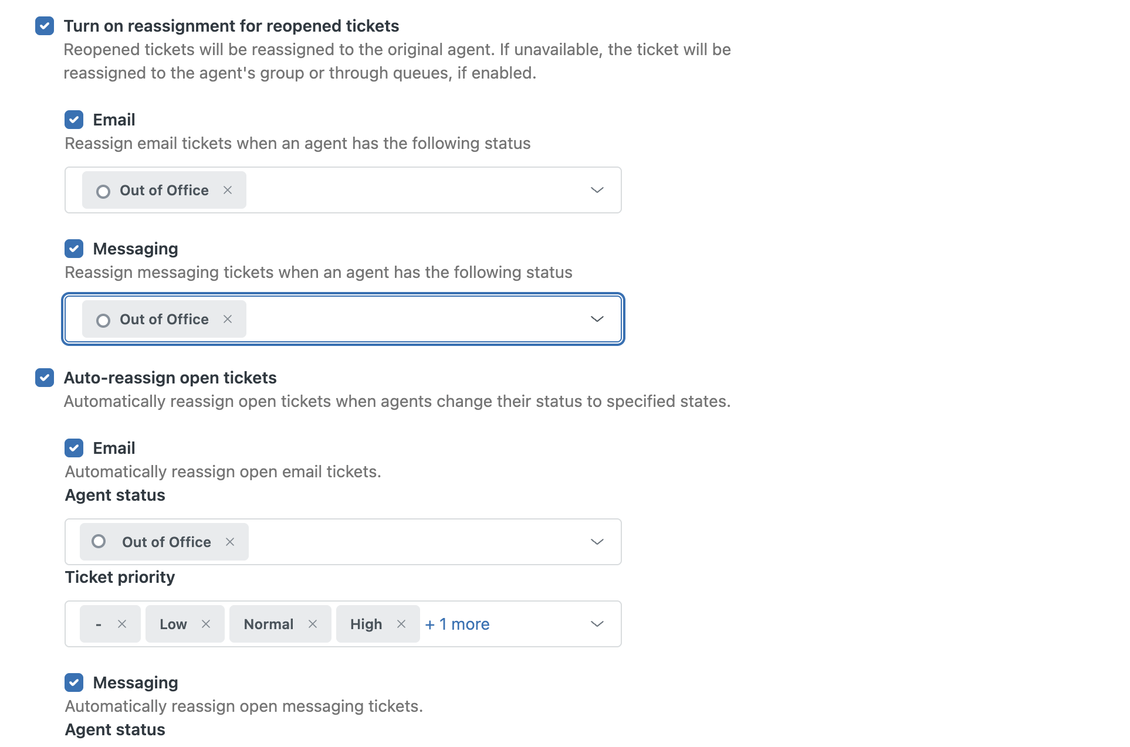Uncheck Email under reopened tickets reassignment
The image size is (1130, 747).
pyautogui.click(x=74, y=120)
